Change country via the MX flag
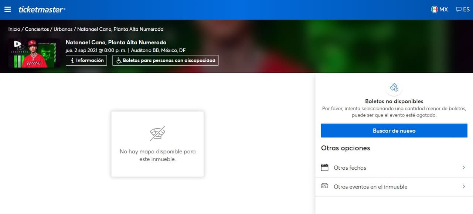The width and height of the screenshot is (473, 214). [439, 10]
